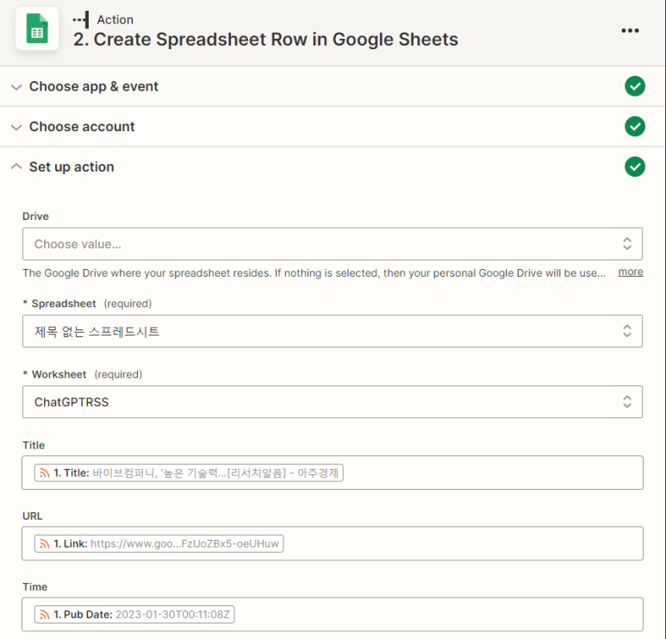Click the 'Drive' field label
Image resolution: width=666 pixels, height=639 pixels.
(x=35, y=216)
